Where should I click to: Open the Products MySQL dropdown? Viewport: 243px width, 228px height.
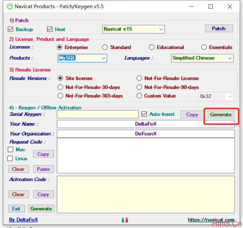coord(82,58)
